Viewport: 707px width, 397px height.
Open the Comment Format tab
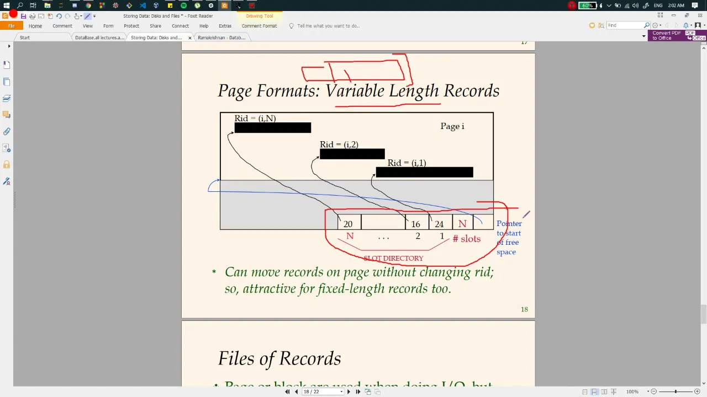click(259, 26)
